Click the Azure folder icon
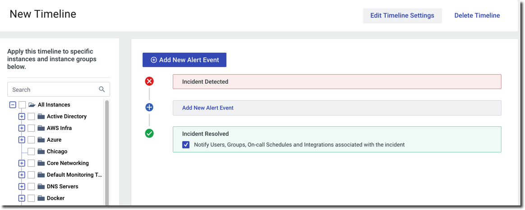 tap(41, 140)
